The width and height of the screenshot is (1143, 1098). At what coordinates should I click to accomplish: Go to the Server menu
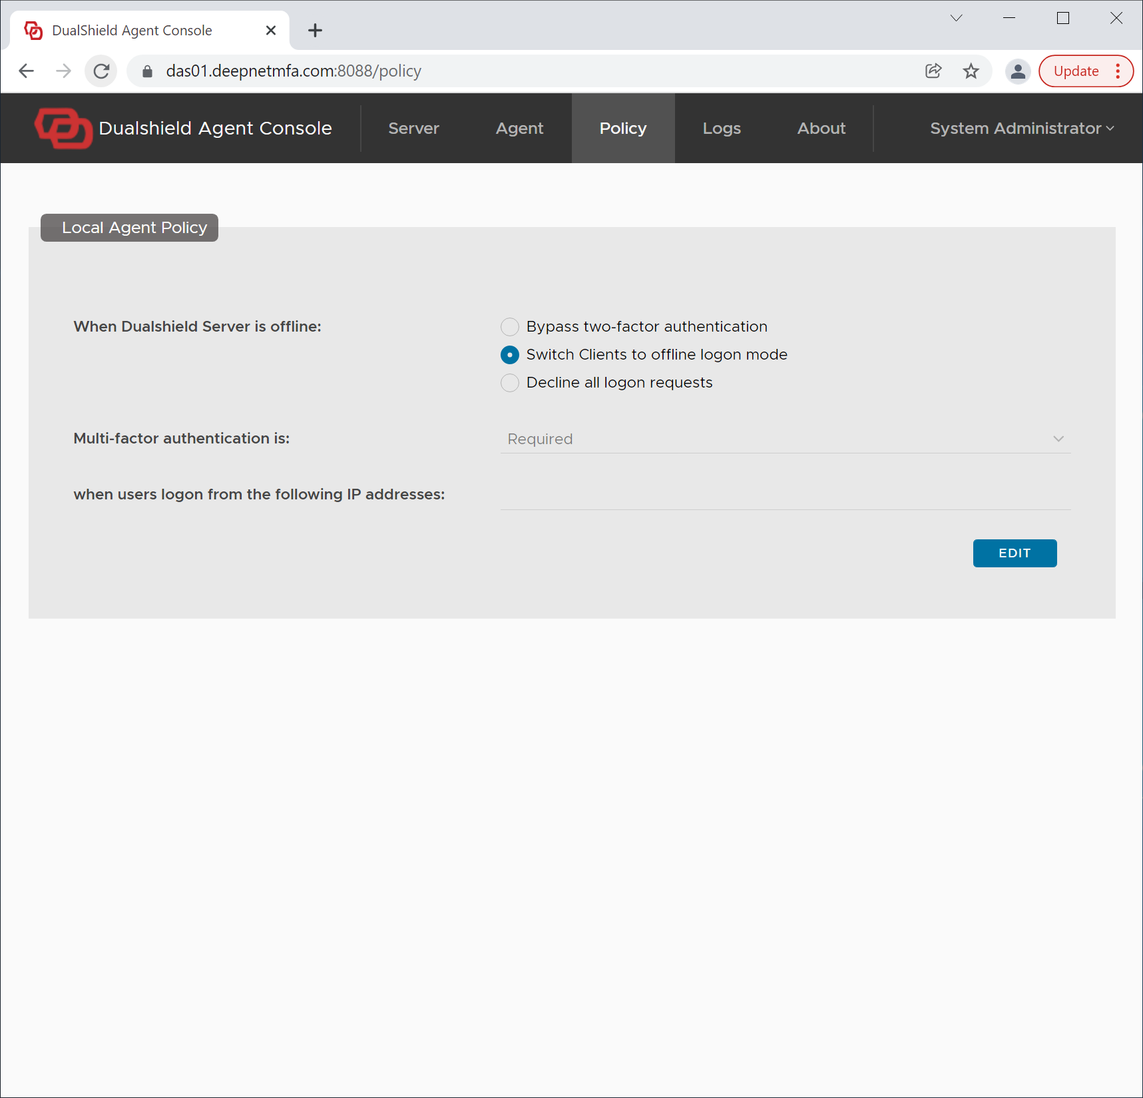413,129
